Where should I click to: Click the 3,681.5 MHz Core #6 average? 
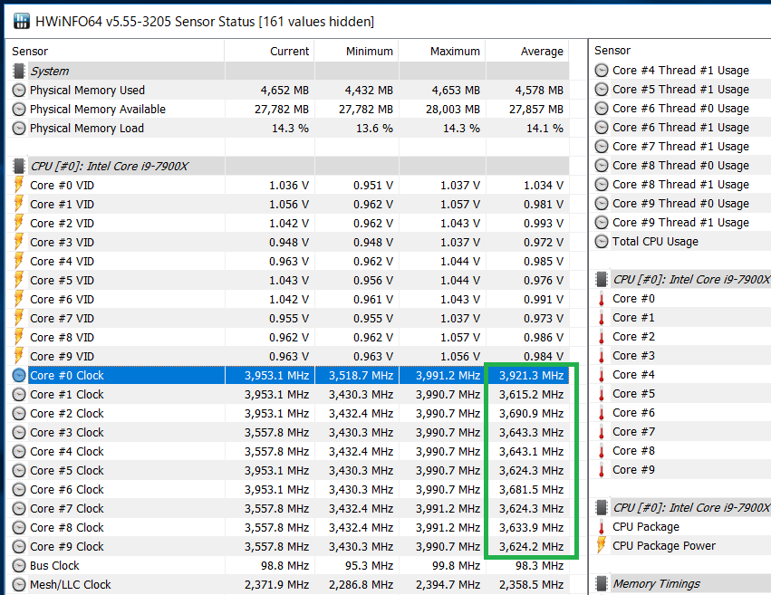click(x=531, y=490)
